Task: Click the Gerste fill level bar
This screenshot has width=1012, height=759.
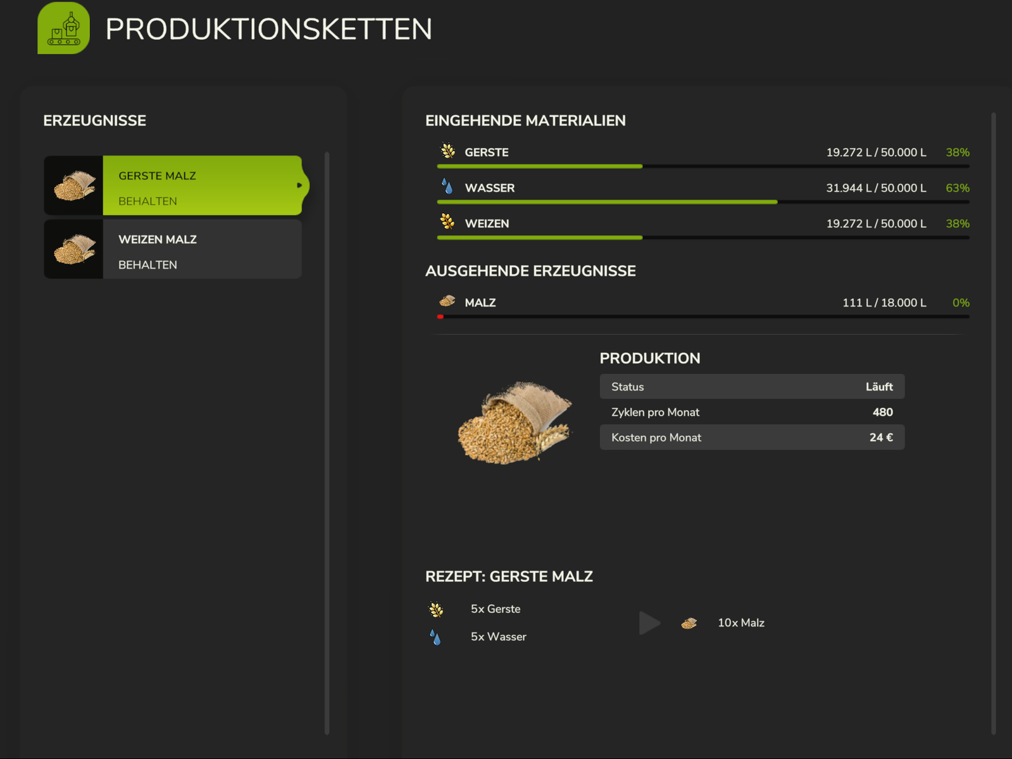Action: (x=703, y=166)
